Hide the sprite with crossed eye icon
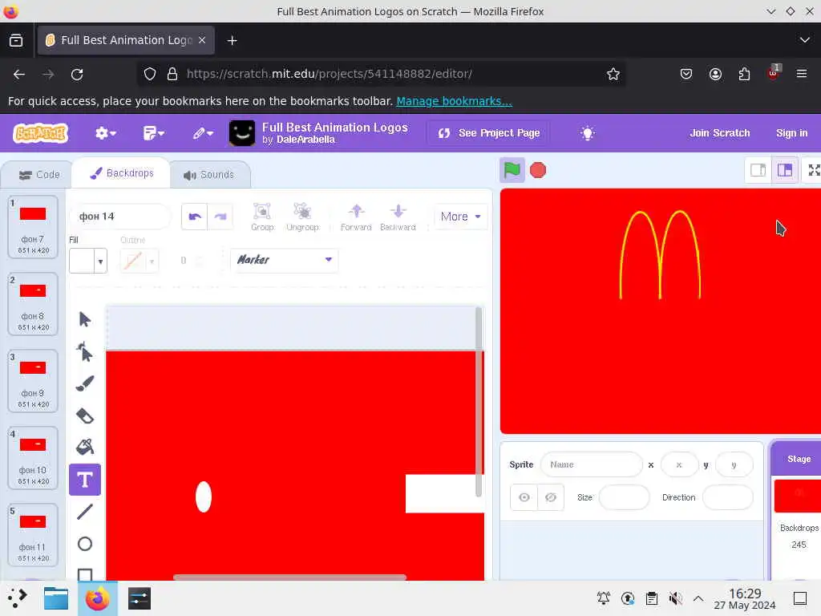 click(x=550, y=497)
